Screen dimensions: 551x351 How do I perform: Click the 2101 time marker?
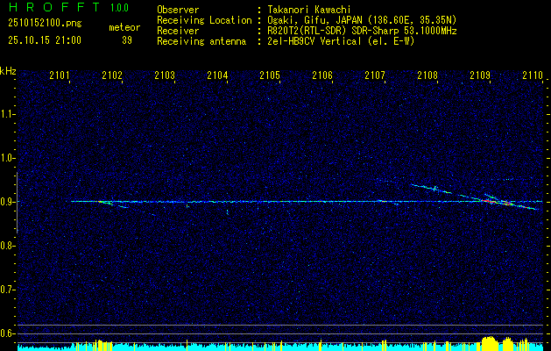(x=60, y=75)
